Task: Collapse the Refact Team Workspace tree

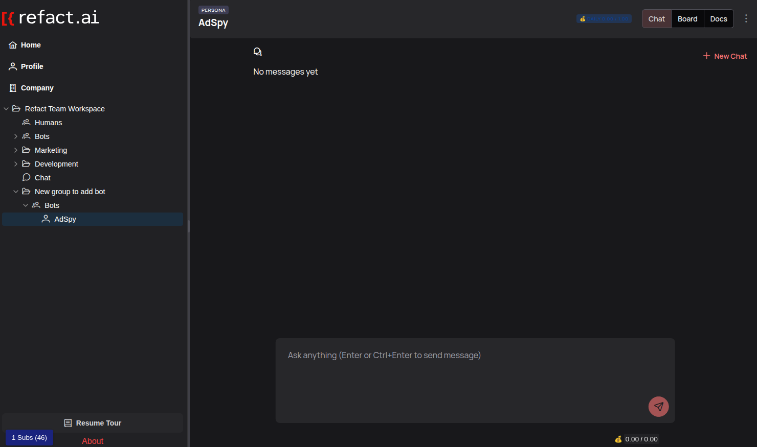Action: click(6, 108)
